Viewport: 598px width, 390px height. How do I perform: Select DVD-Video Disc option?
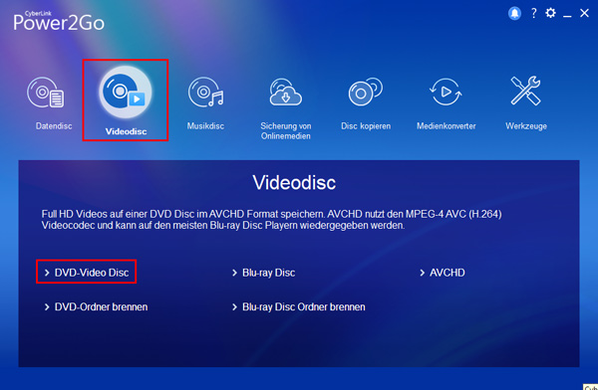tap(87, 273)
